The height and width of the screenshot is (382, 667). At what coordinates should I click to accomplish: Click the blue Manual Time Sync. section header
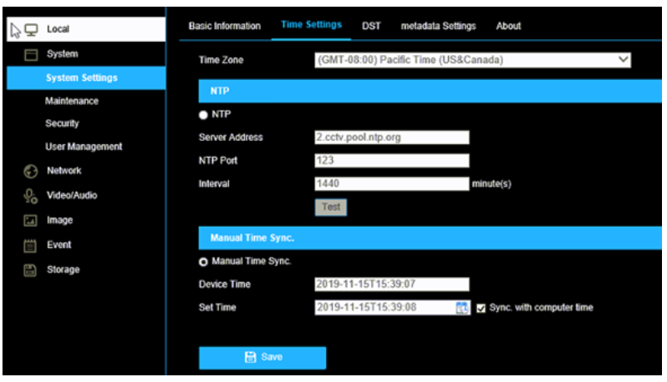pyautogui.click(x=430, y=238)
